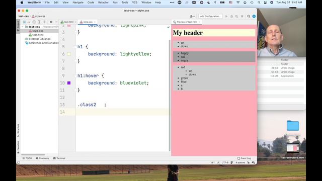Click the .class2 selector text
The width and height of the screenshot is (322, 181).
[87, 105]
